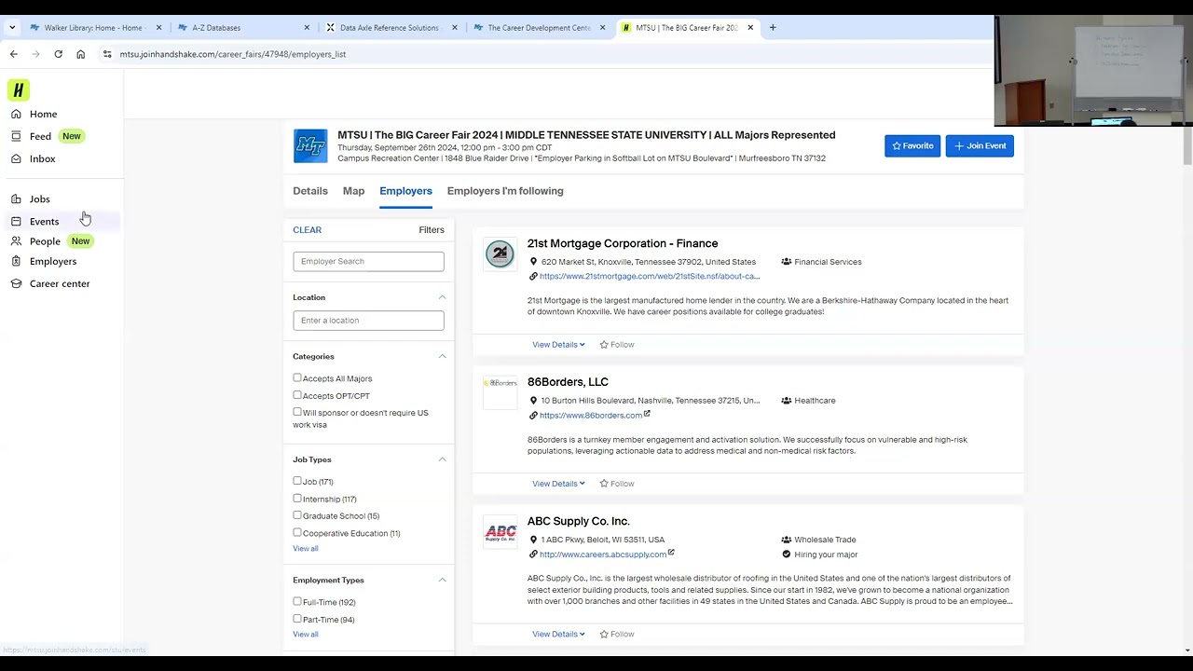This screenshot has width=1193, height=671.
Task: Collapse the Categories filter section
Action: [442, 356]
